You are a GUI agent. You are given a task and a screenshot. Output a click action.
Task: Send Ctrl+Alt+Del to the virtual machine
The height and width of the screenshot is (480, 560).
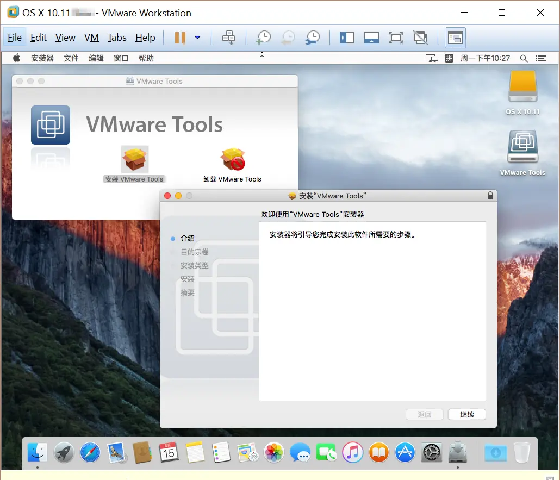[228, 38]
